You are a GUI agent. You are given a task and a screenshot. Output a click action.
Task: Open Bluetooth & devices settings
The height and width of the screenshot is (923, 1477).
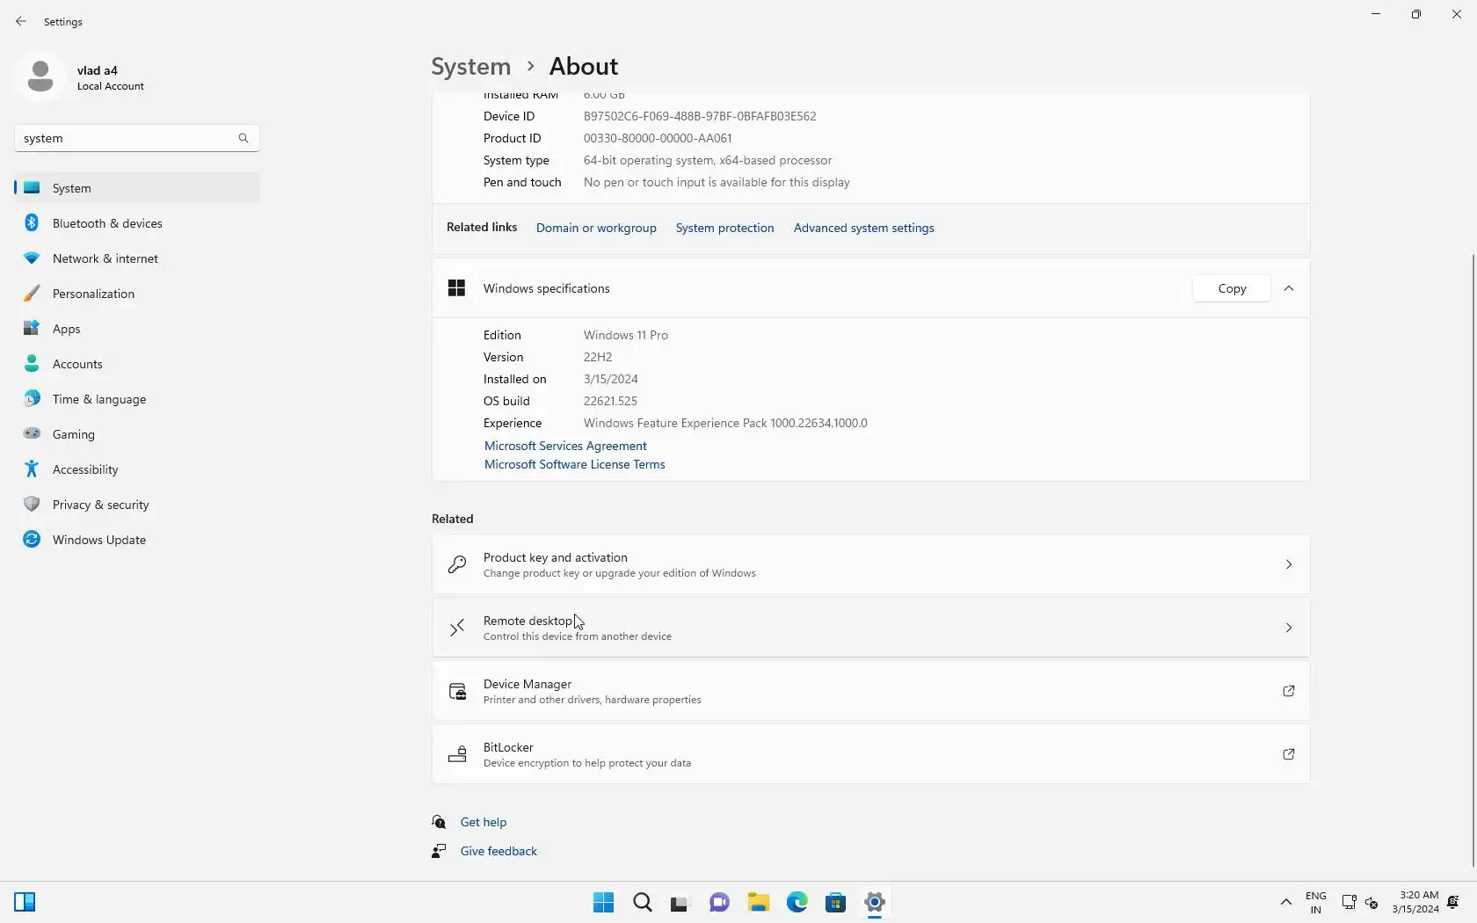pos(137,223)
